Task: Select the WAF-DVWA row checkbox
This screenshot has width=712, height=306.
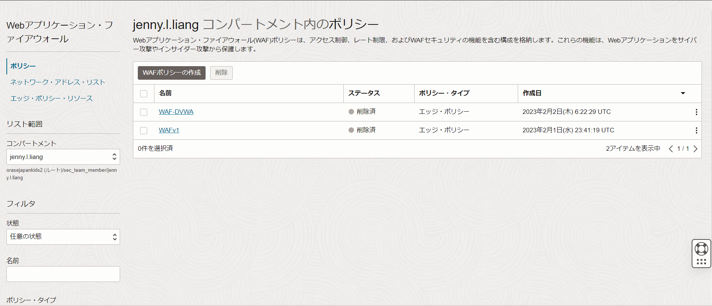Action: coord(144,112)
